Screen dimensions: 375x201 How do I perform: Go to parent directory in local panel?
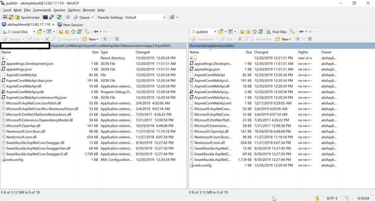coord(61,32)
